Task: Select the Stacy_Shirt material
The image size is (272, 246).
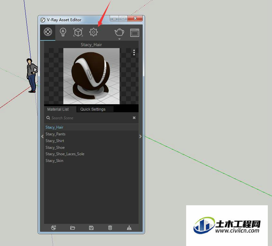Action: pos(91,141)
